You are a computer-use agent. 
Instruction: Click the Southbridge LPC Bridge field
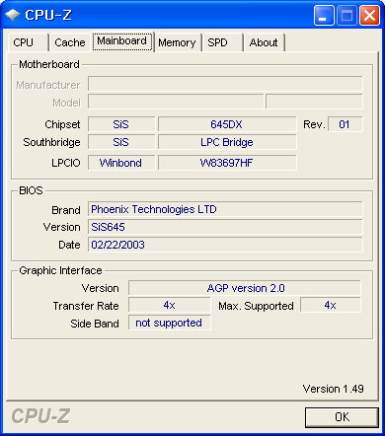pos(227,142)
